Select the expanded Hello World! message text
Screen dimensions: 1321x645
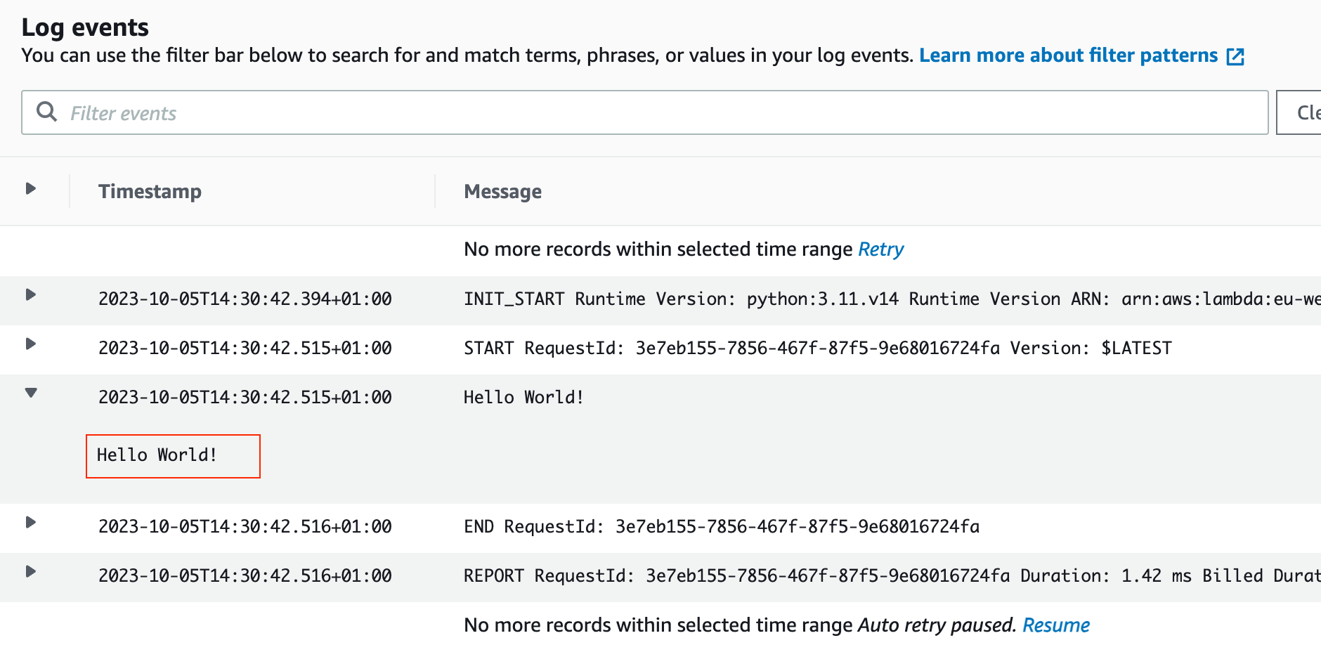(157, 455)
